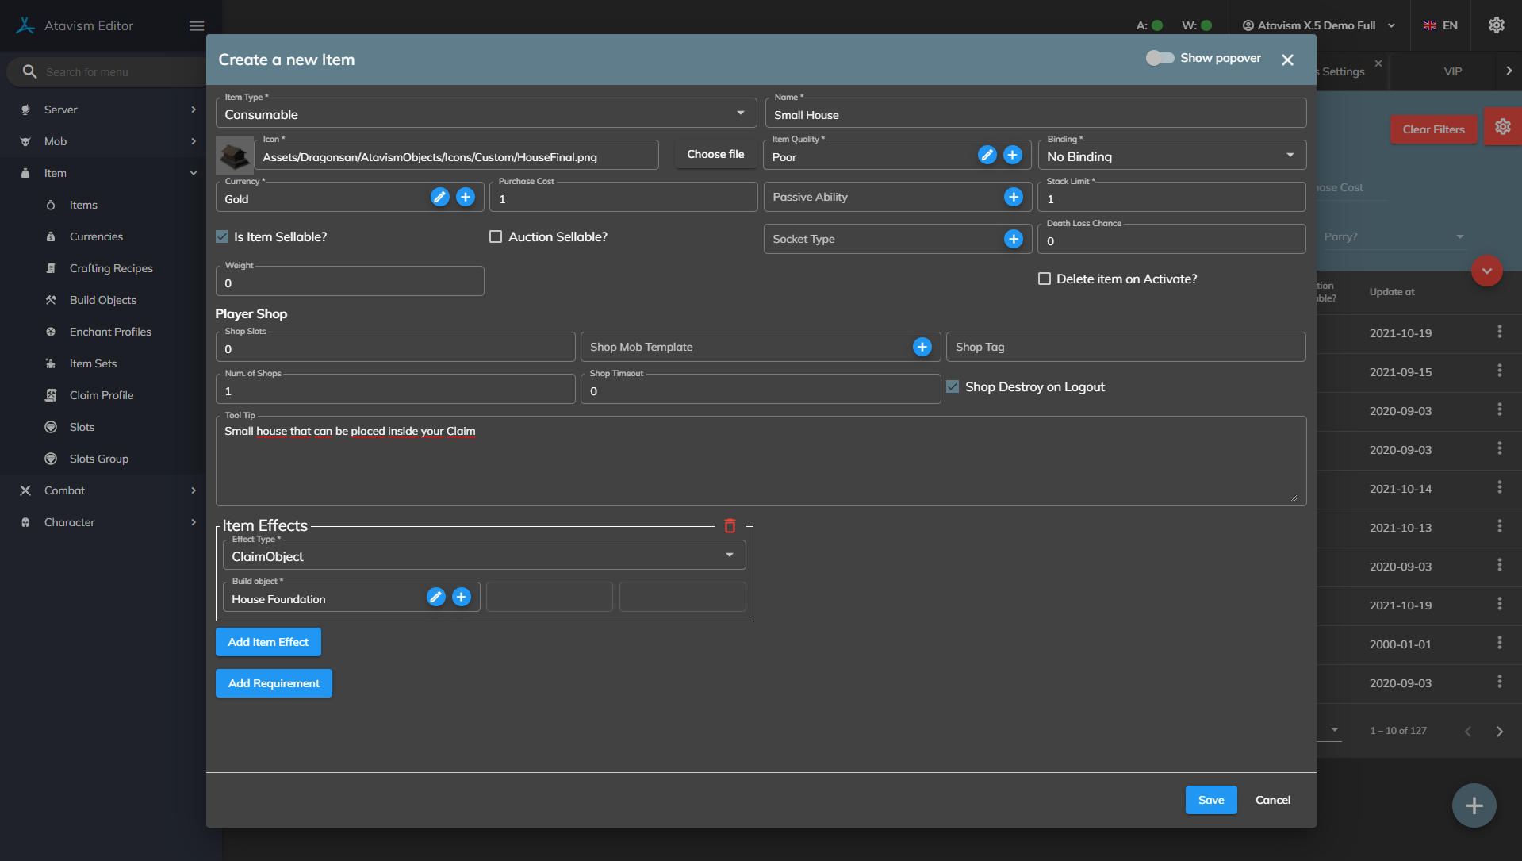Delete the Item Effect with trash icon
1522x861 pixels.
[730, 526]
